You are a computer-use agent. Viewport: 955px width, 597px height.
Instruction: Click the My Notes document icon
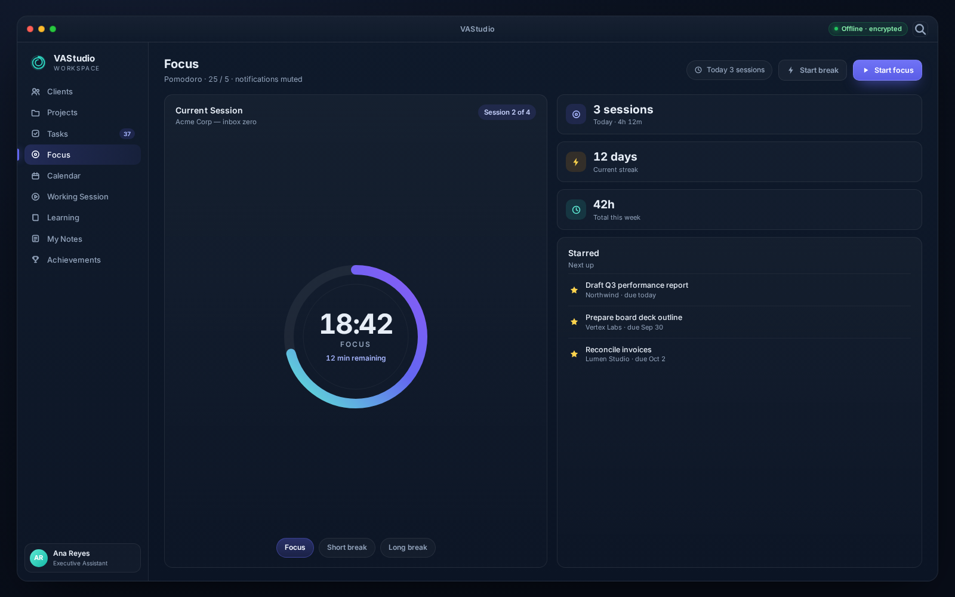point(36,239)
